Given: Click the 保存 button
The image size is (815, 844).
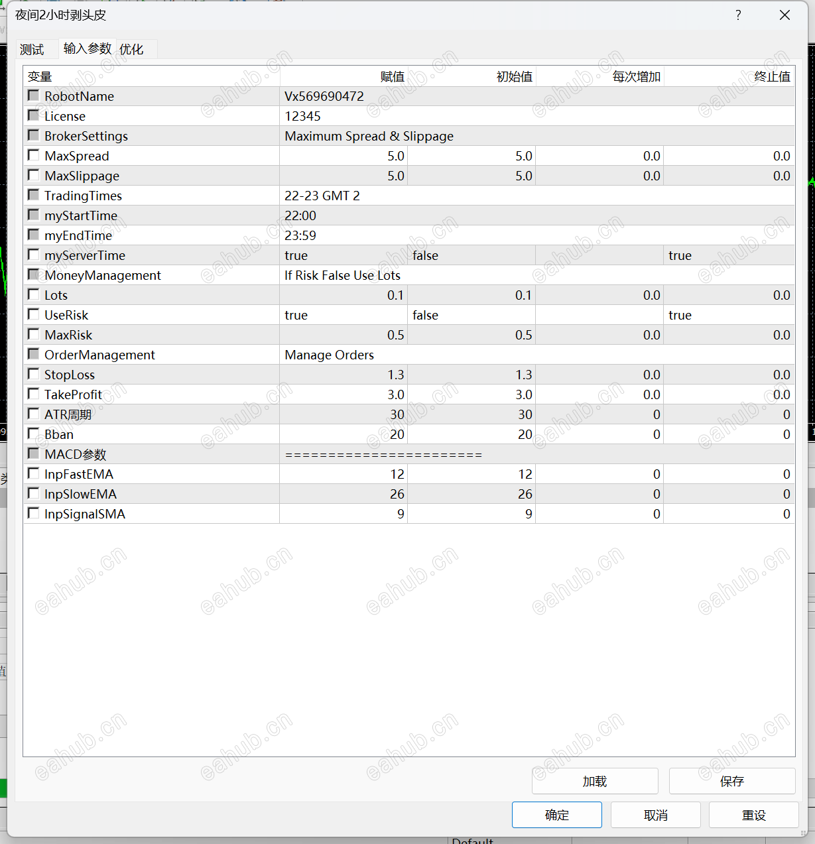Looking at the screenshot, I should 732,781.
